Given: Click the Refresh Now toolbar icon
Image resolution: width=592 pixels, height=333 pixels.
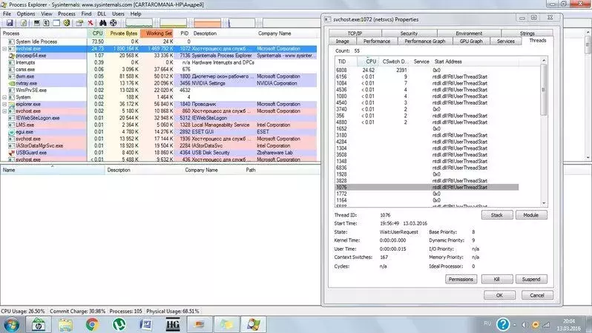Looking at the screenshot, I should [x=24, y=23].
